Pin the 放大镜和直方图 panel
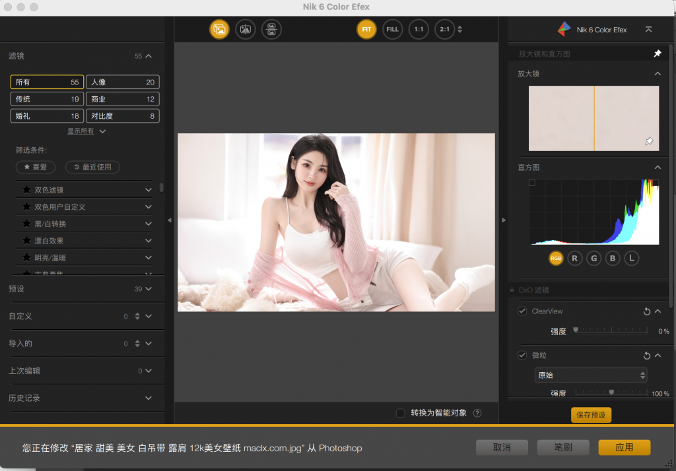The image size is (676, 471). 658,53
